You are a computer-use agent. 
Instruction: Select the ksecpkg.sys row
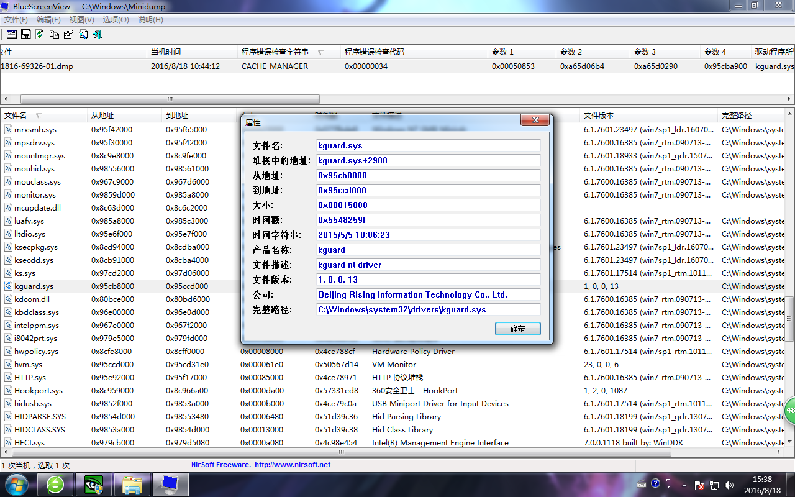coord(393,247)
